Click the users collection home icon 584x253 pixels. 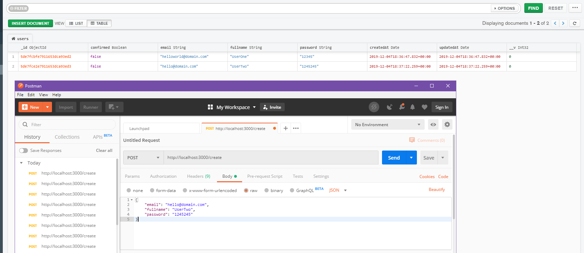click(x=14, y=39)
